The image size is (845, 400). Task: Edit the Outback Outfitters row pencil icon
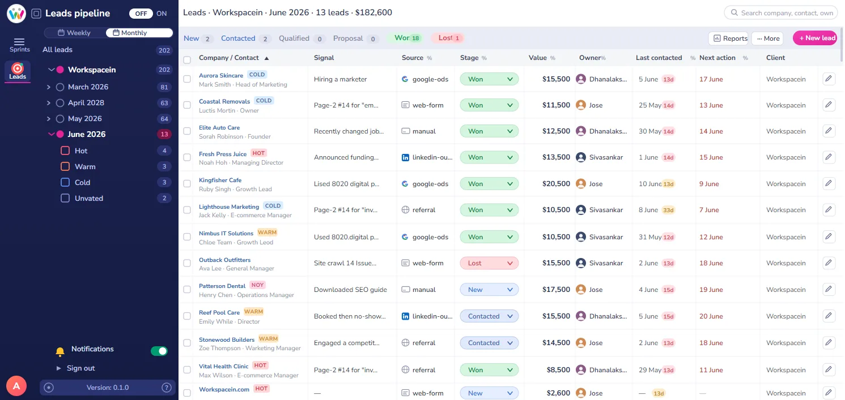tap(829, 263)
